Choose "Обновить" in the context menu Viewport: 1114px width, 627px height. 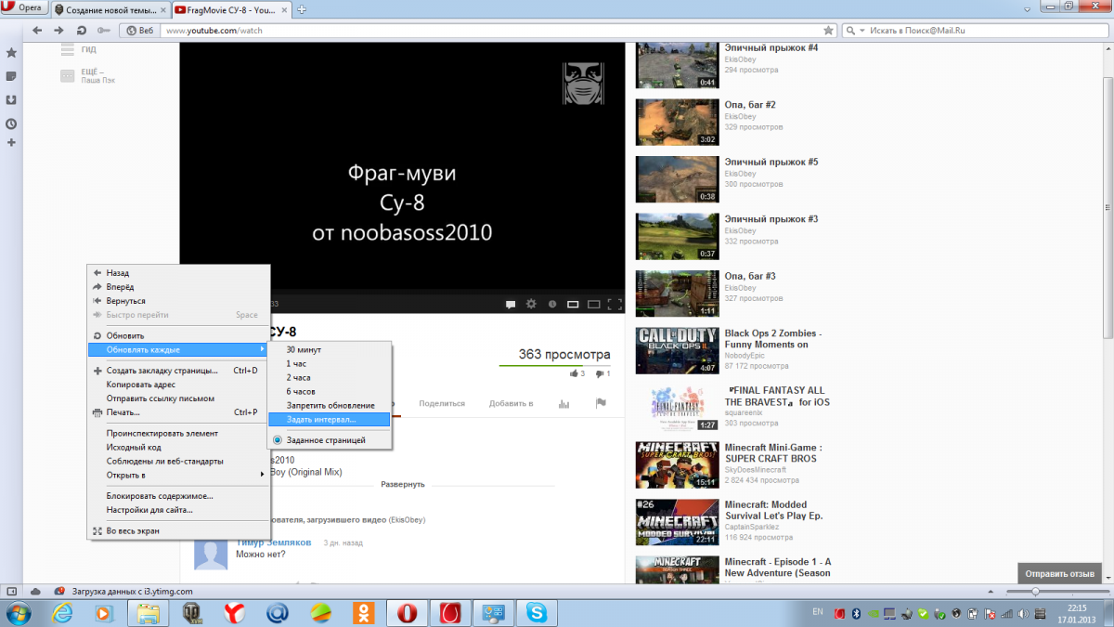pyautogui.click(x=178, y=335)
